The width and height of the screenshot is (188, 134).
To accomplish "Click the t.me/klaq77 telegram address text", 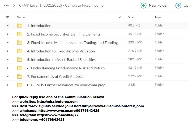I will tap(58, 115).
